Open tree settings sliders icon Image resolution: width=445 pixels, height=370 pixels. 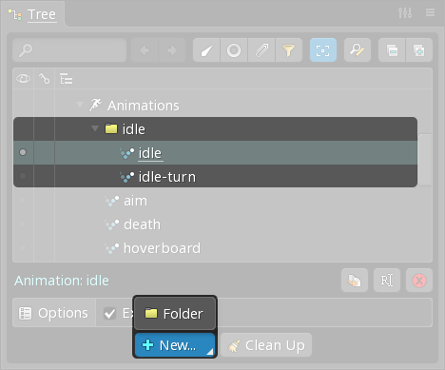point(405,12)
